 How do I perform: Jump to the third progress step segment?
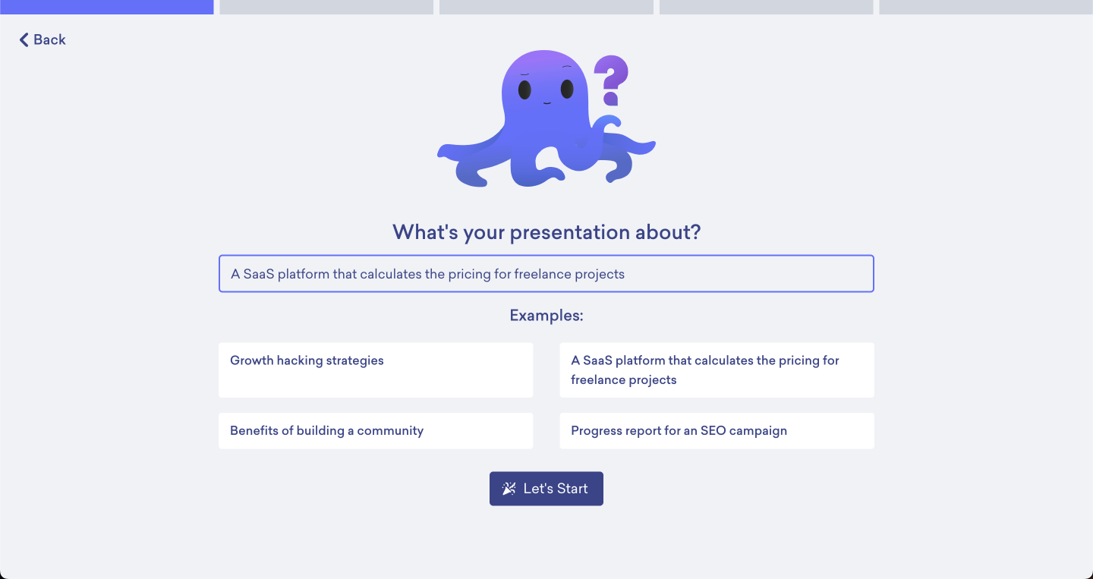546,7
